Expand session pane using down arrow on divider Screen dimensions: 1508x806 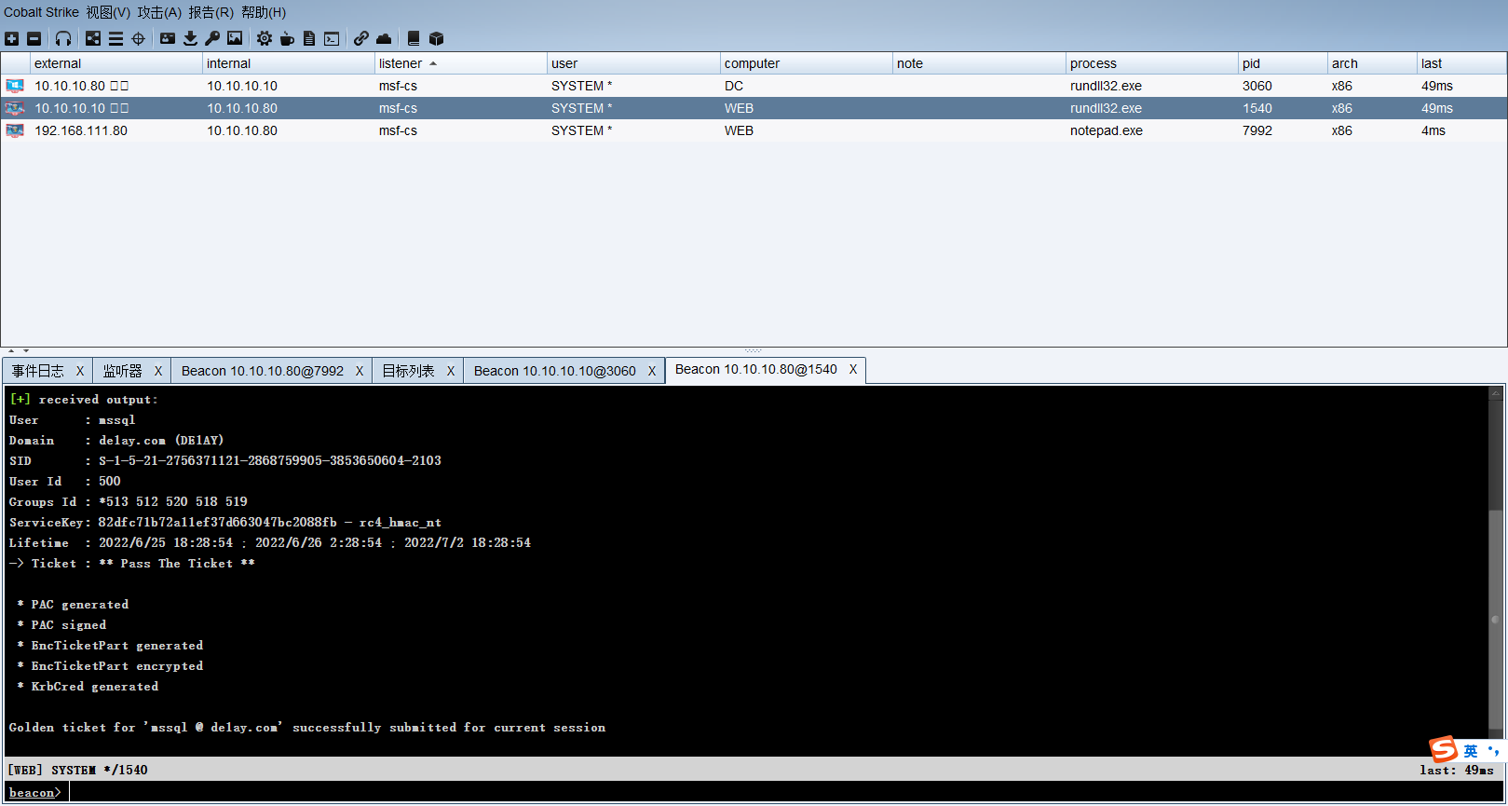(x=25, y=351)
